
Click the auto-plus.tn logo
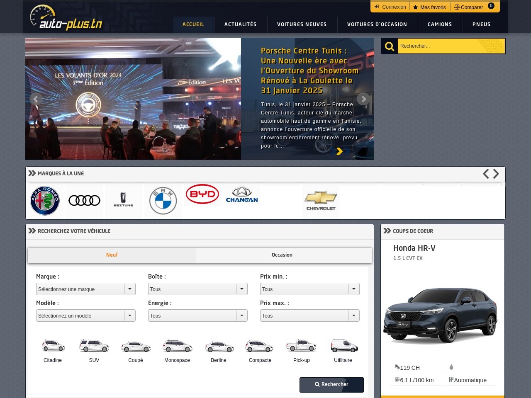pos(66,18)
